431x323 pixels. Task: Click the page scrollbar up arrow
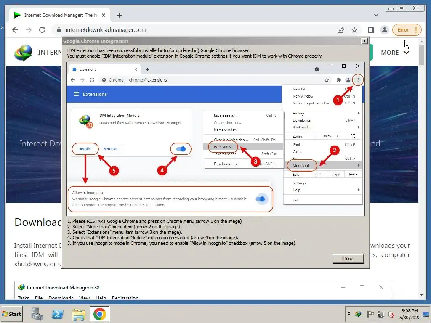click(422, 42)
